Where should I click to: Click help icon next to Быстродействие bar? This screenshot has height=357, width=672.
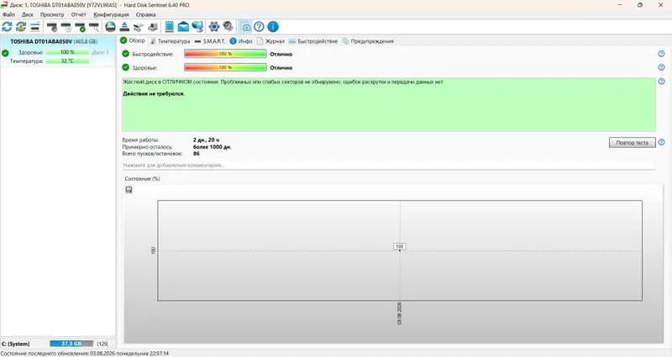pos(661,54)
